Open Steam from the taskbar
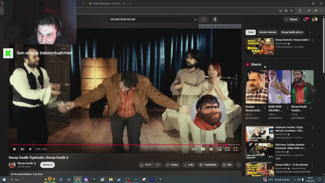The width and height of the screenshot is (325, 183). click(119, 180)
